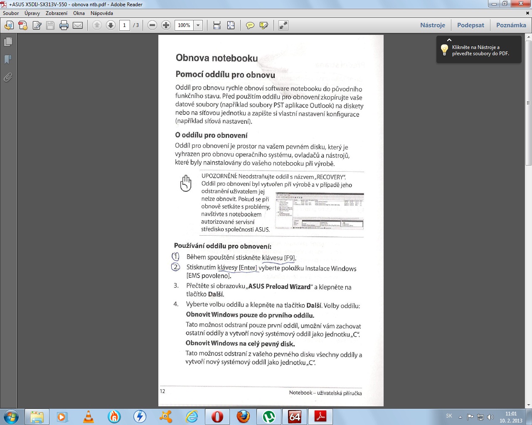Zoom out with the minus button
This screenshot has width=532, height=425.
pos(152,25)
